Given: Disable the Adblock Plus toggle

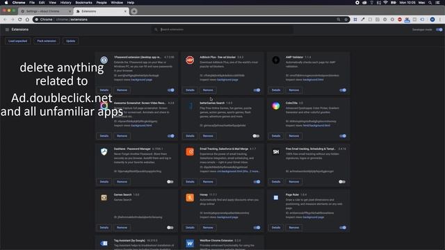Looking at the screenshot, I should point(257,90).
